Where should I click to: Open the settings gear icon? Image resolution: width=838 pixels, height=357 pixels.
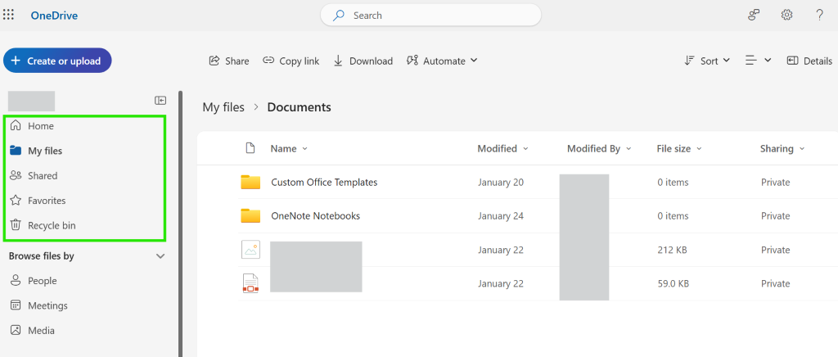786,15
